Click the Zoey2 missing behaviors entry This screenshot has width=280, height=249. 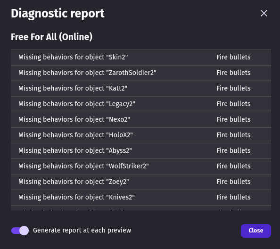(141, 182)
